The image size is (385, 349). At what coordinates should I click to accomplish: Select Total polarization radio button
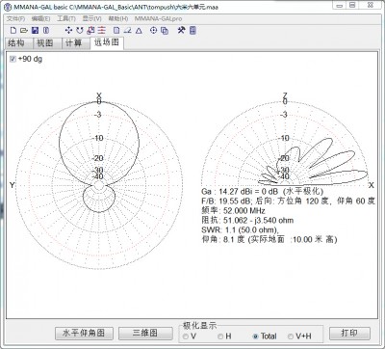(255, 336)
